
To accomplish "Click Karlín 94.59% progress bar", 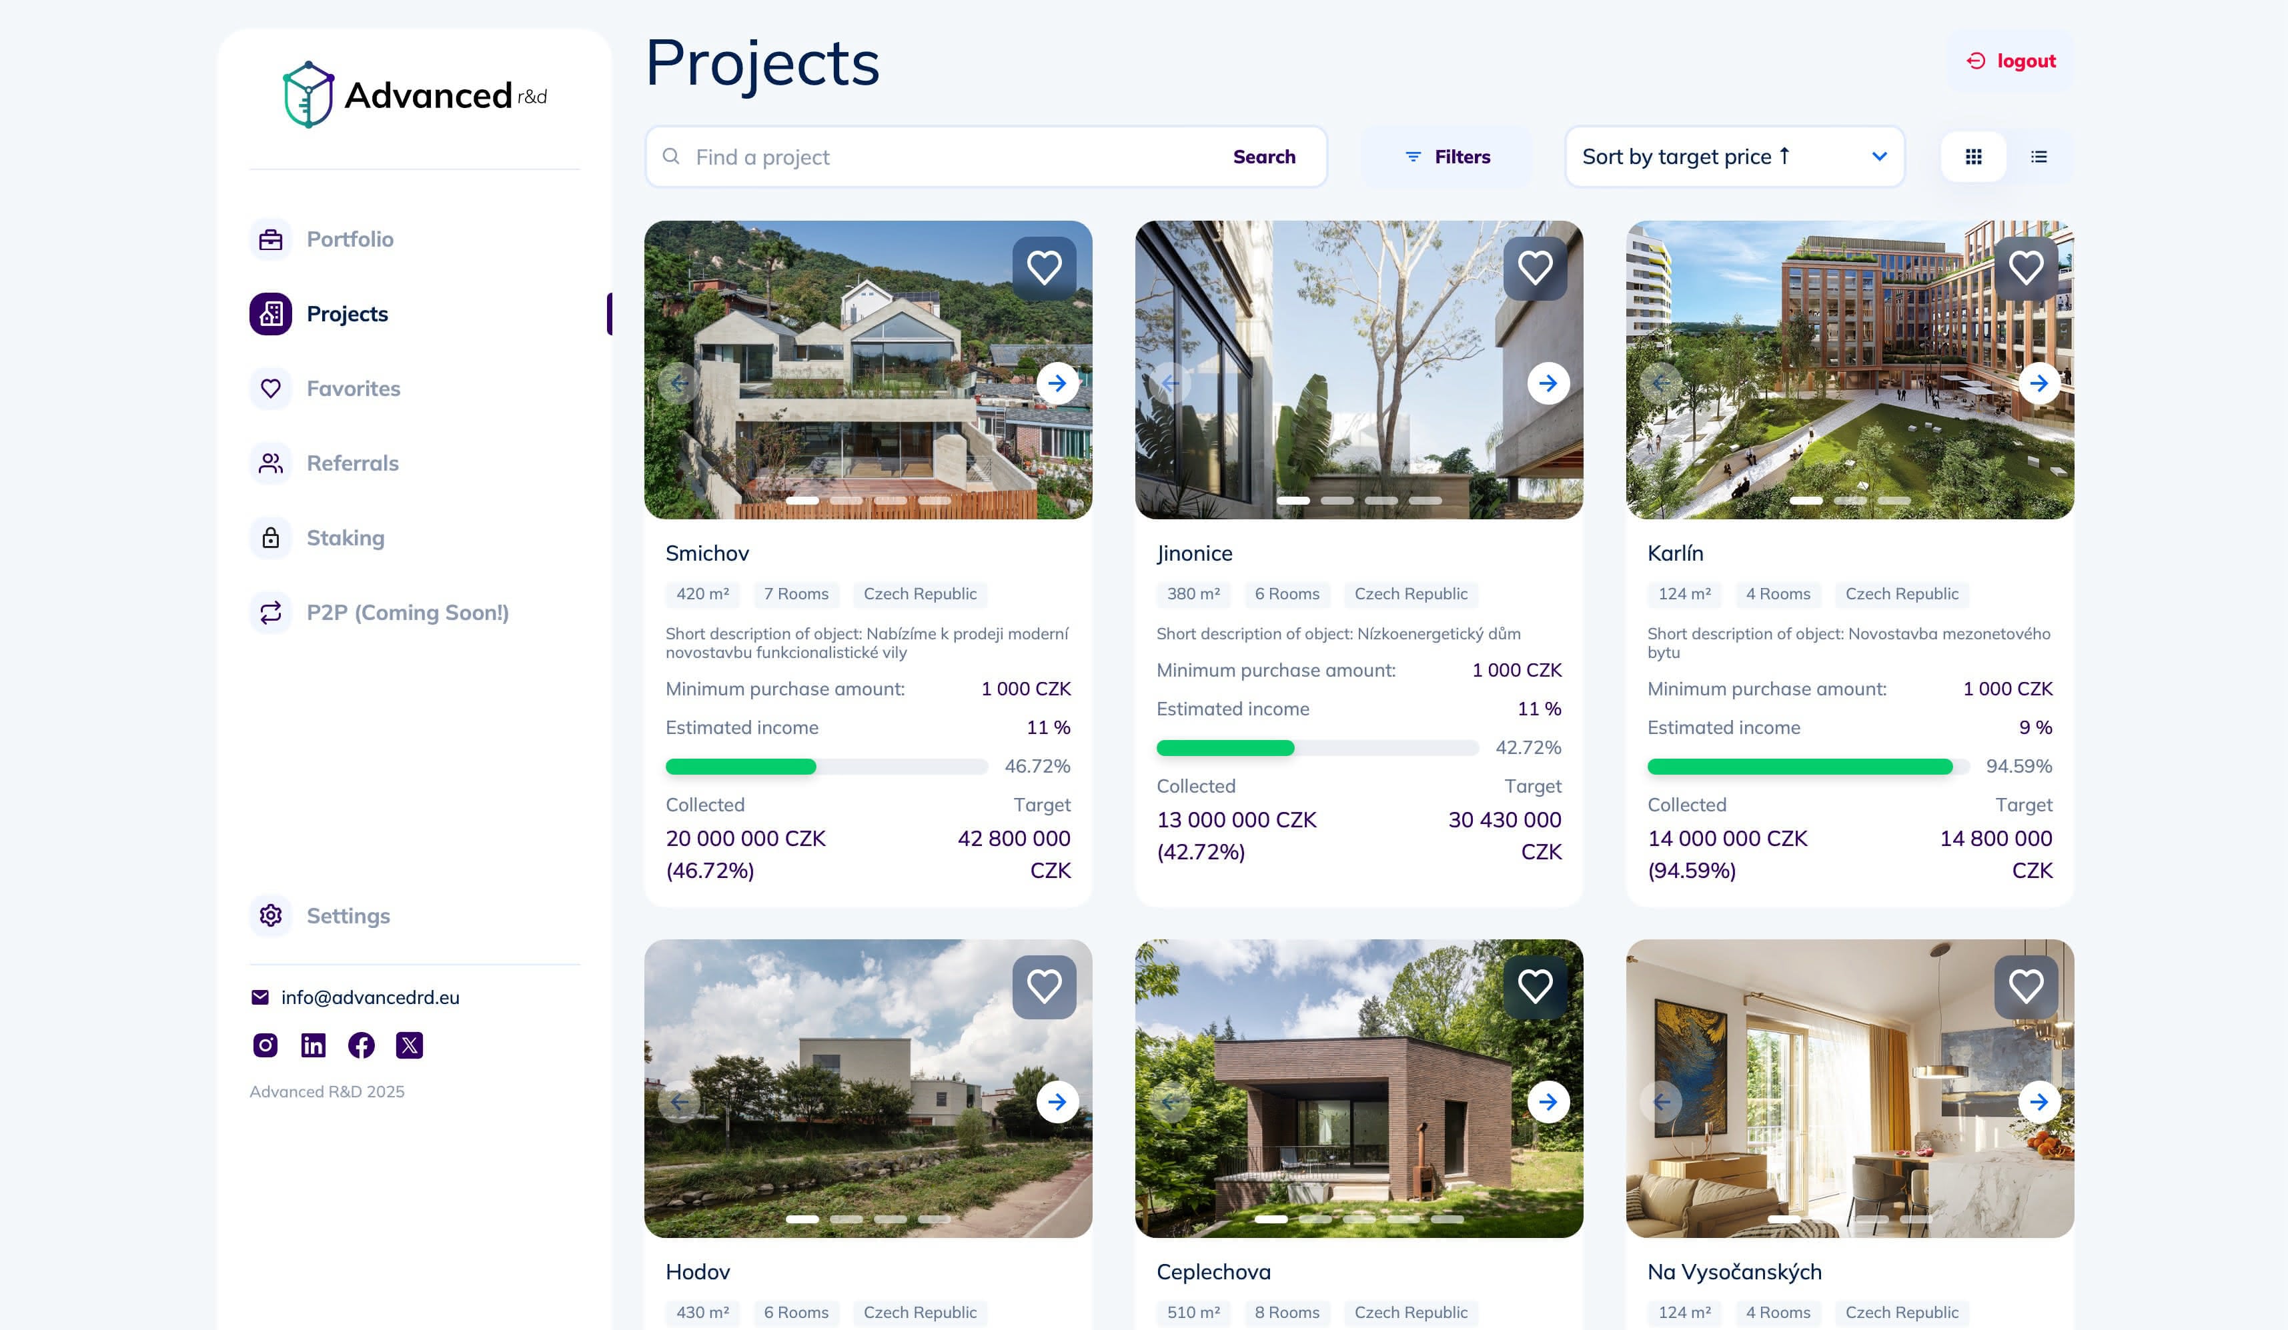I will [1808, 767].
